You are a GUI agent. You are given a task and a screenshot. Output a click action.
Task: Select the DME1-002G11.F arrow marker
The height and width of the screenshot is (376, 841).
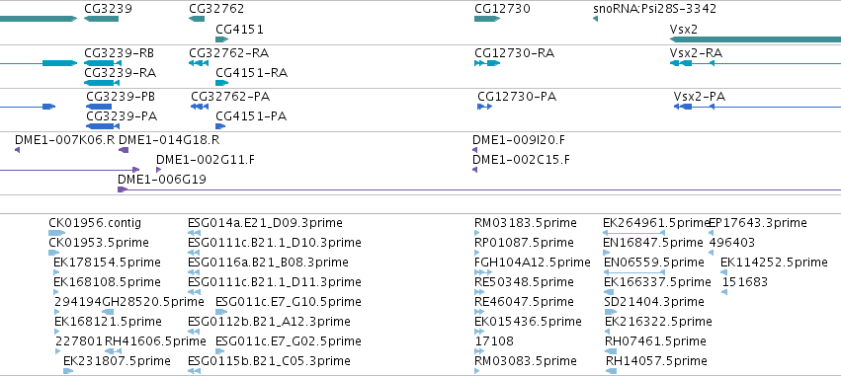[159, 170]
